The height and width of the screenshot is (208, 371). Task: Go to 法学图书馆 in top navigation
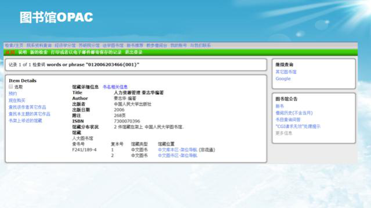point(113,45)
